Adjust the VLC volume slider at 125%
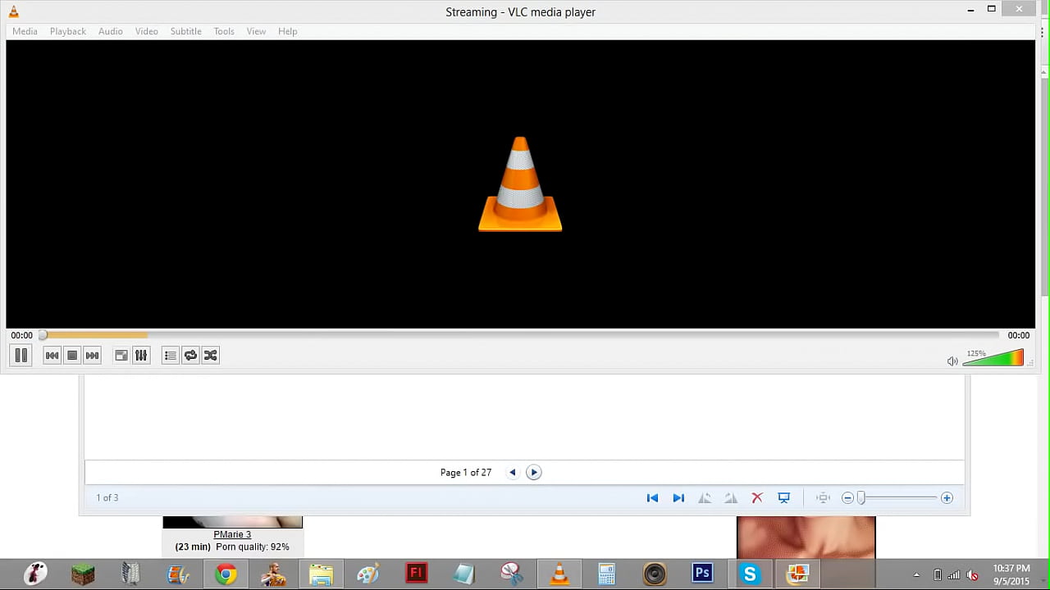1050x590 pixels. pyautogui.click(x=994, y=358)
